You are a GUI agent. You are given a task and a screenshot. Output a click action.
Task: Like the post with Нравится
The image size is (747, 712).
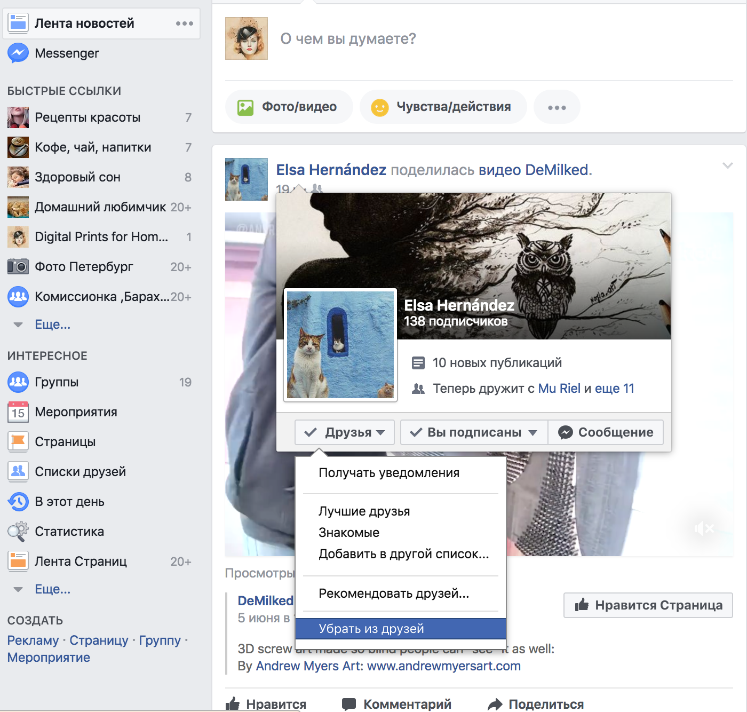266,704
